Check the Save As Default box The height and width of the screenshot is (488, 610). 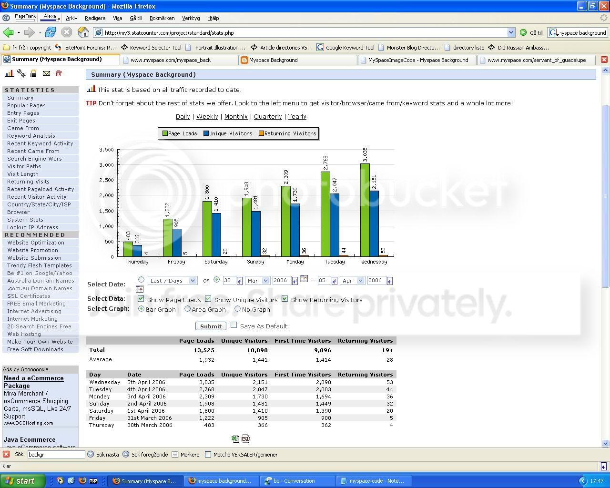[234, 325]
